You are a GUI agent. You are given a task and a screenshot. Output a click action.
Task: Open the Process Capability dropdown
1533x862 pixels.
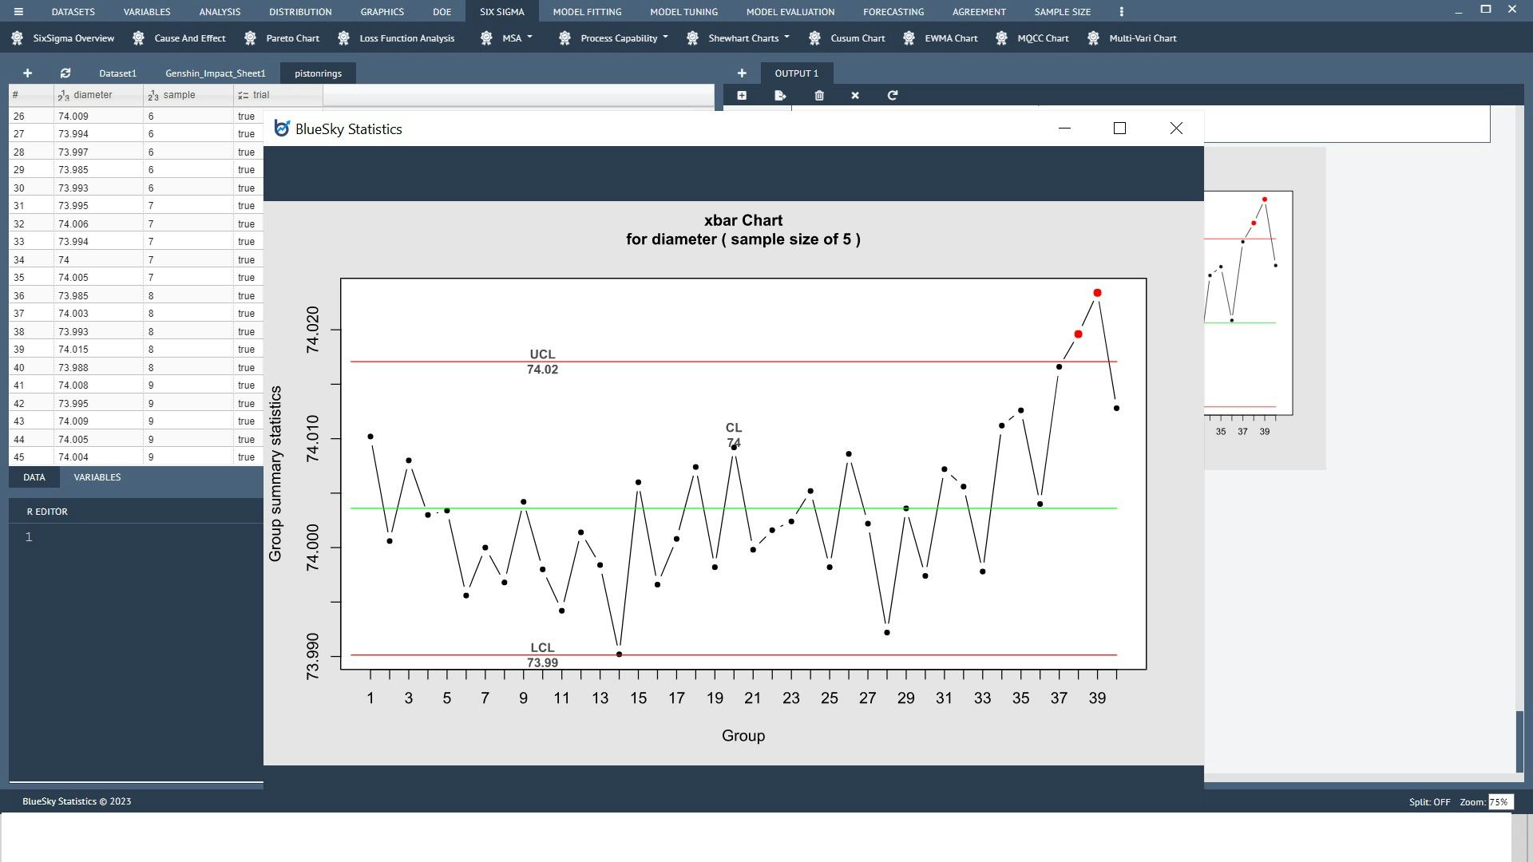click(623, 38)
